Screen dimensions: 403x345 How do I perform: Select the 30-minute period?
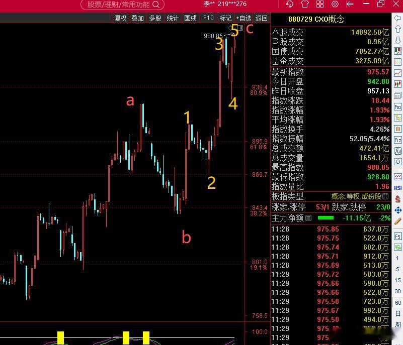coord(397,291)
